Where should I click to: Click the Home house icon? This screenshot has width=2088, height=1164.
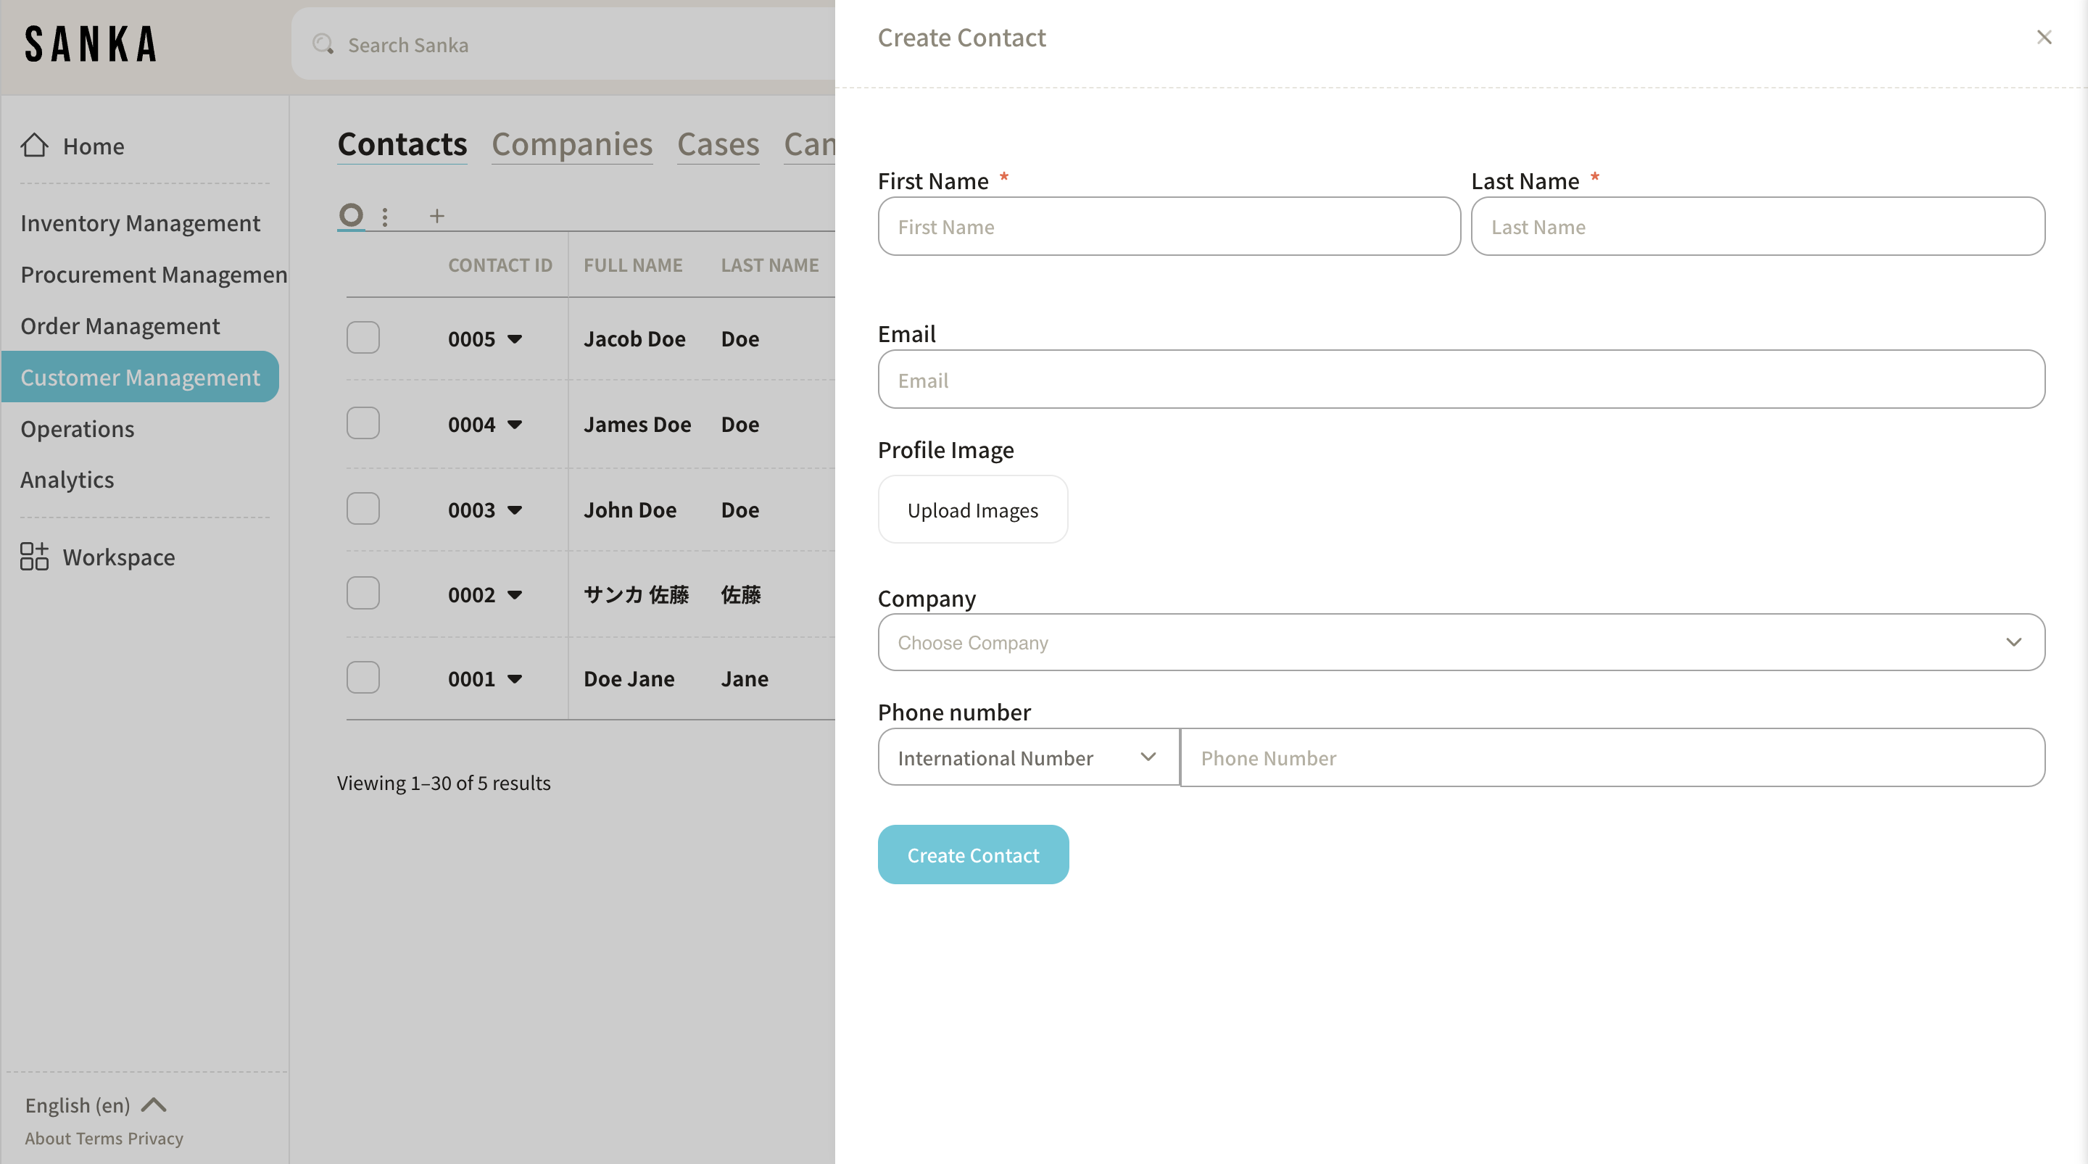tap(34, 146)
